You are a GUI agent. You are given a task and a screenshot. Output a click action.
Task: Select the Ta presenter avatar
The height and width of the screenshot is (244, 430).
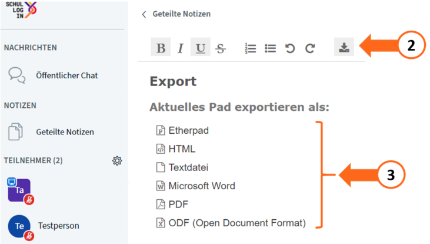(19, 190)
